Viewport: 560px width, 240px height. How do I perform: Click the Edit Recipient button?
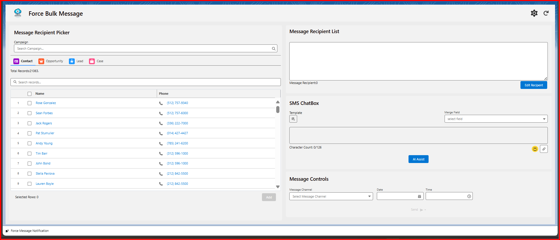pos(534,85)
